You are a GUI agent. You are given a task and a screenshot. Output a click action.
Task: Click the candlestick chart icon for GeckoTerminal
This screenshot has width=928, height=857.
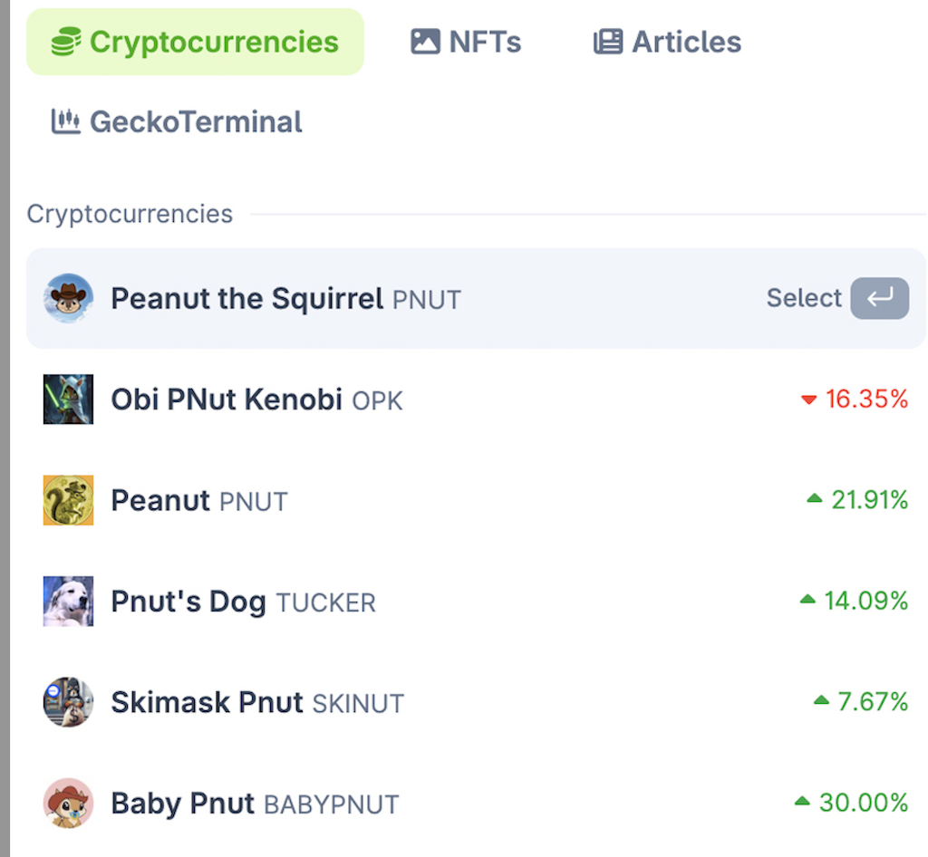65,121
